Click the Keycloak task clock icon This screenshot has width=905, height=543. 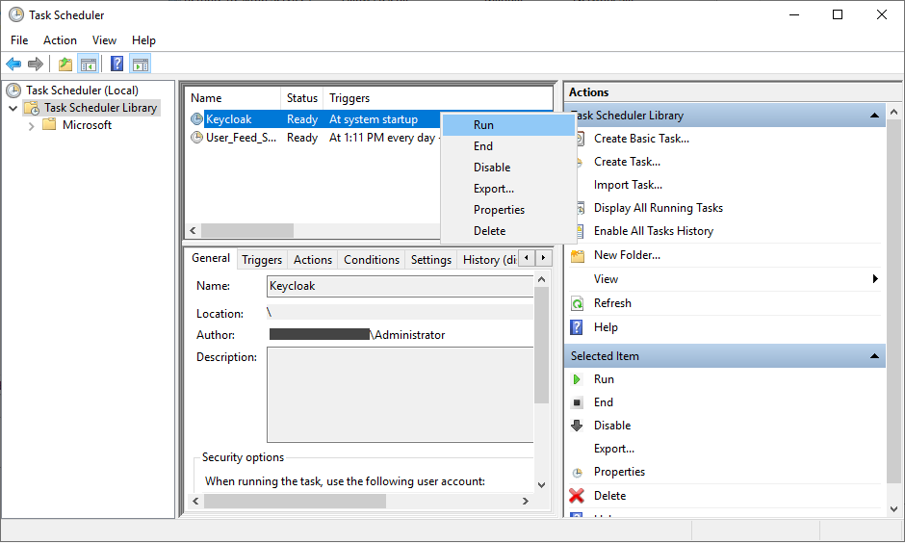pyautogui.click(x=196, y=119)
